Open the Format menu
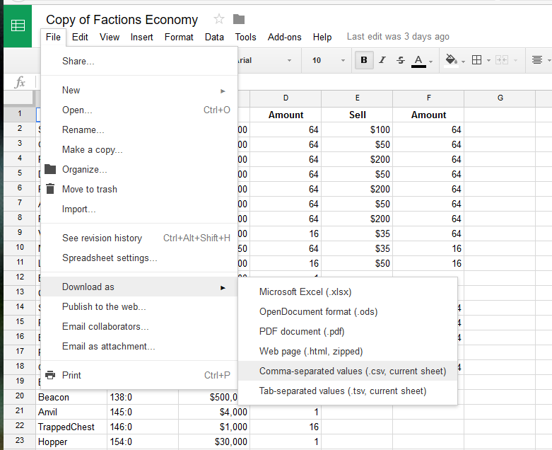Screen dimensions: 552x450 (179, 37)
